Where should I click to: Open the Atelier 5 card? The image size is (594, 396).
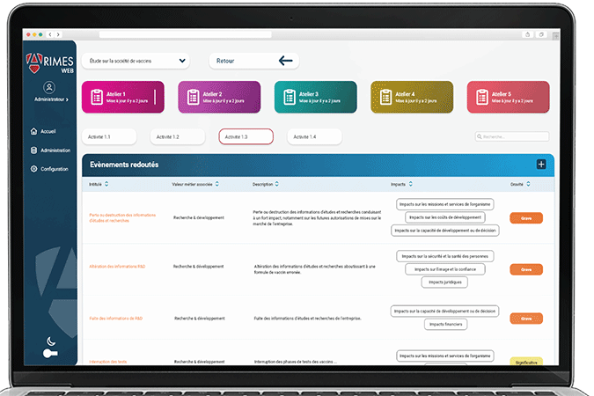point(508,97)
